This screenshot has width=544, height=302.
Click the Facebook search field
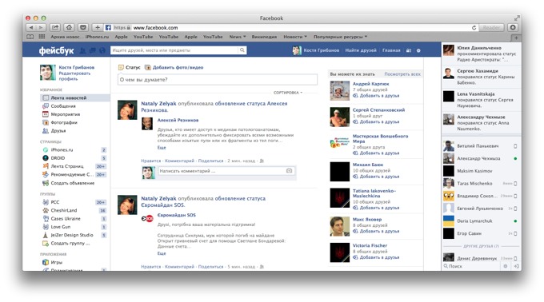pos(174,50)
